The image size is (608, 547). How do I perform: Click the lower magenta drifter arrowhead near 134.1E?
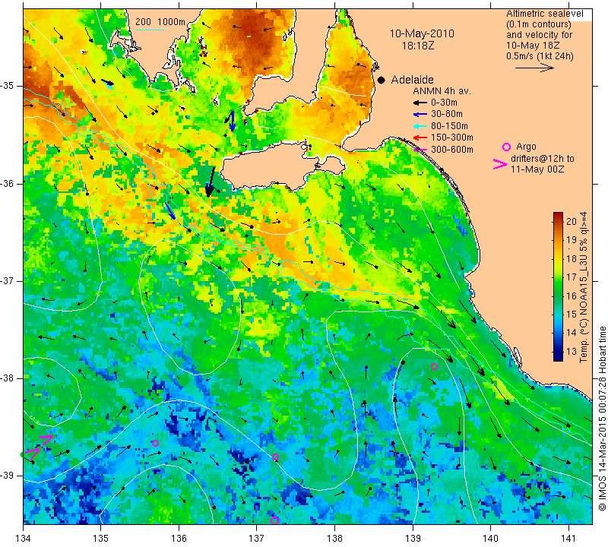click(33, 454)
